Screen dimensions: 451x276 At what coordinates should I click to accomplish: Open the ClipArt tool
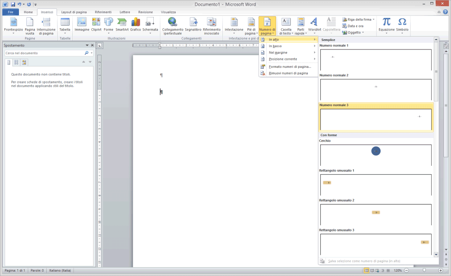point(96,24)
